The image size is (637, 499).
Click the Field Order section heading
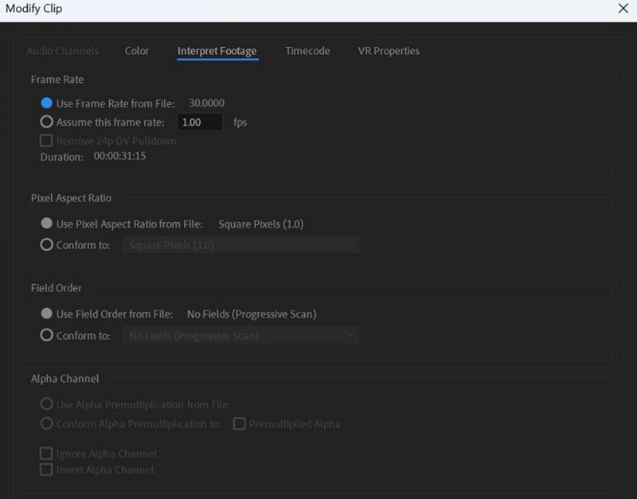56,288
